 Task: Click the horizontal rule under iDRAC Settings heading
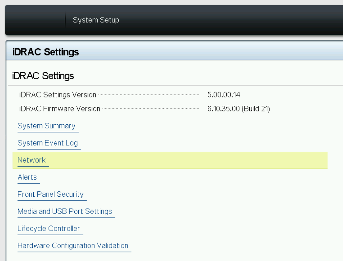coord(171,85)
